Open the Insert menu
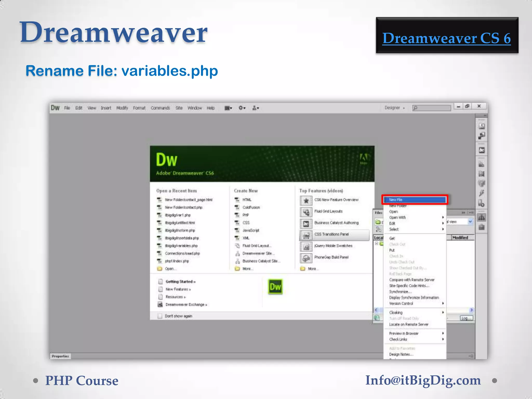 106,108
